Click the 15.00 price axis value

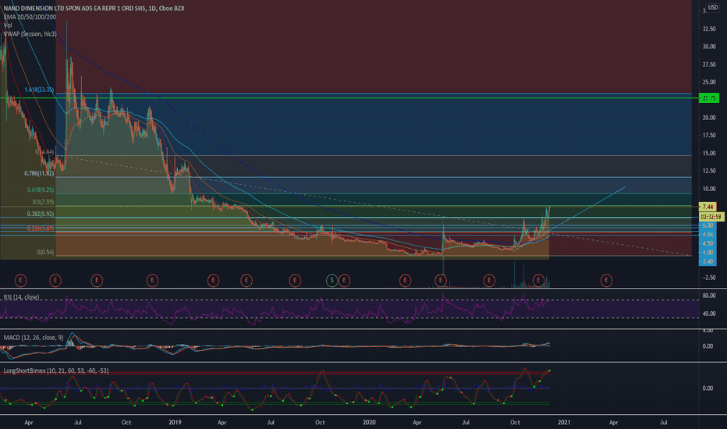(709, 153)
